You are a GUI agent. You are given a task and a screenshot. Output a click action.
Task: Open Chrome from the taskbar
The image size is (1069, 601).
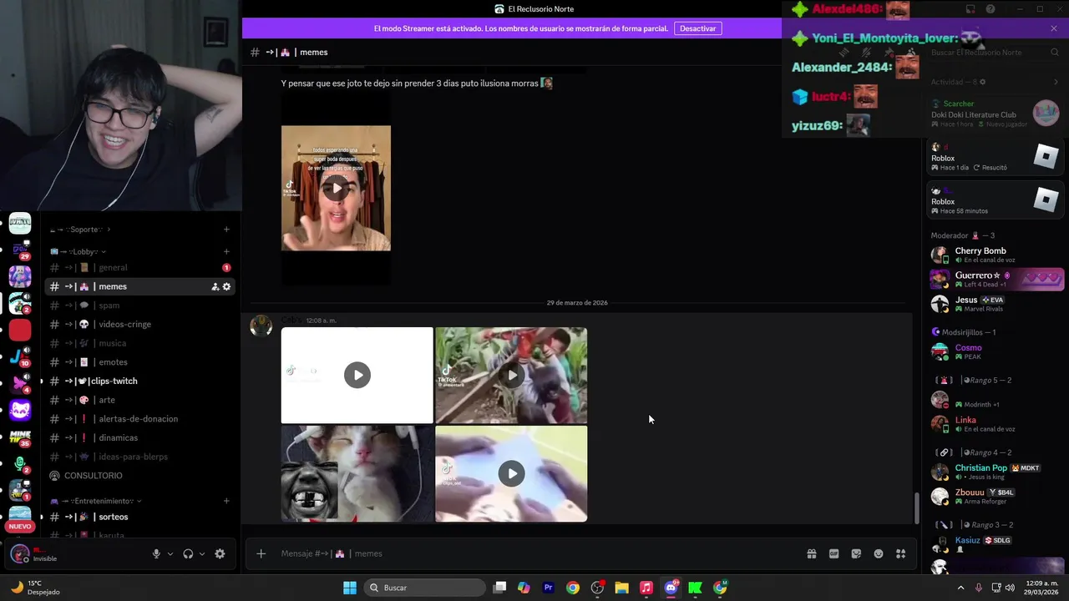572,588
